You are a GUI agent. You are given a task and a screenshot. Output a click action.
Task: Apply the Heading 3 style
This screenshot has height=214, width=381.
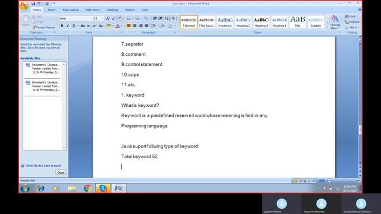(261, 22)
